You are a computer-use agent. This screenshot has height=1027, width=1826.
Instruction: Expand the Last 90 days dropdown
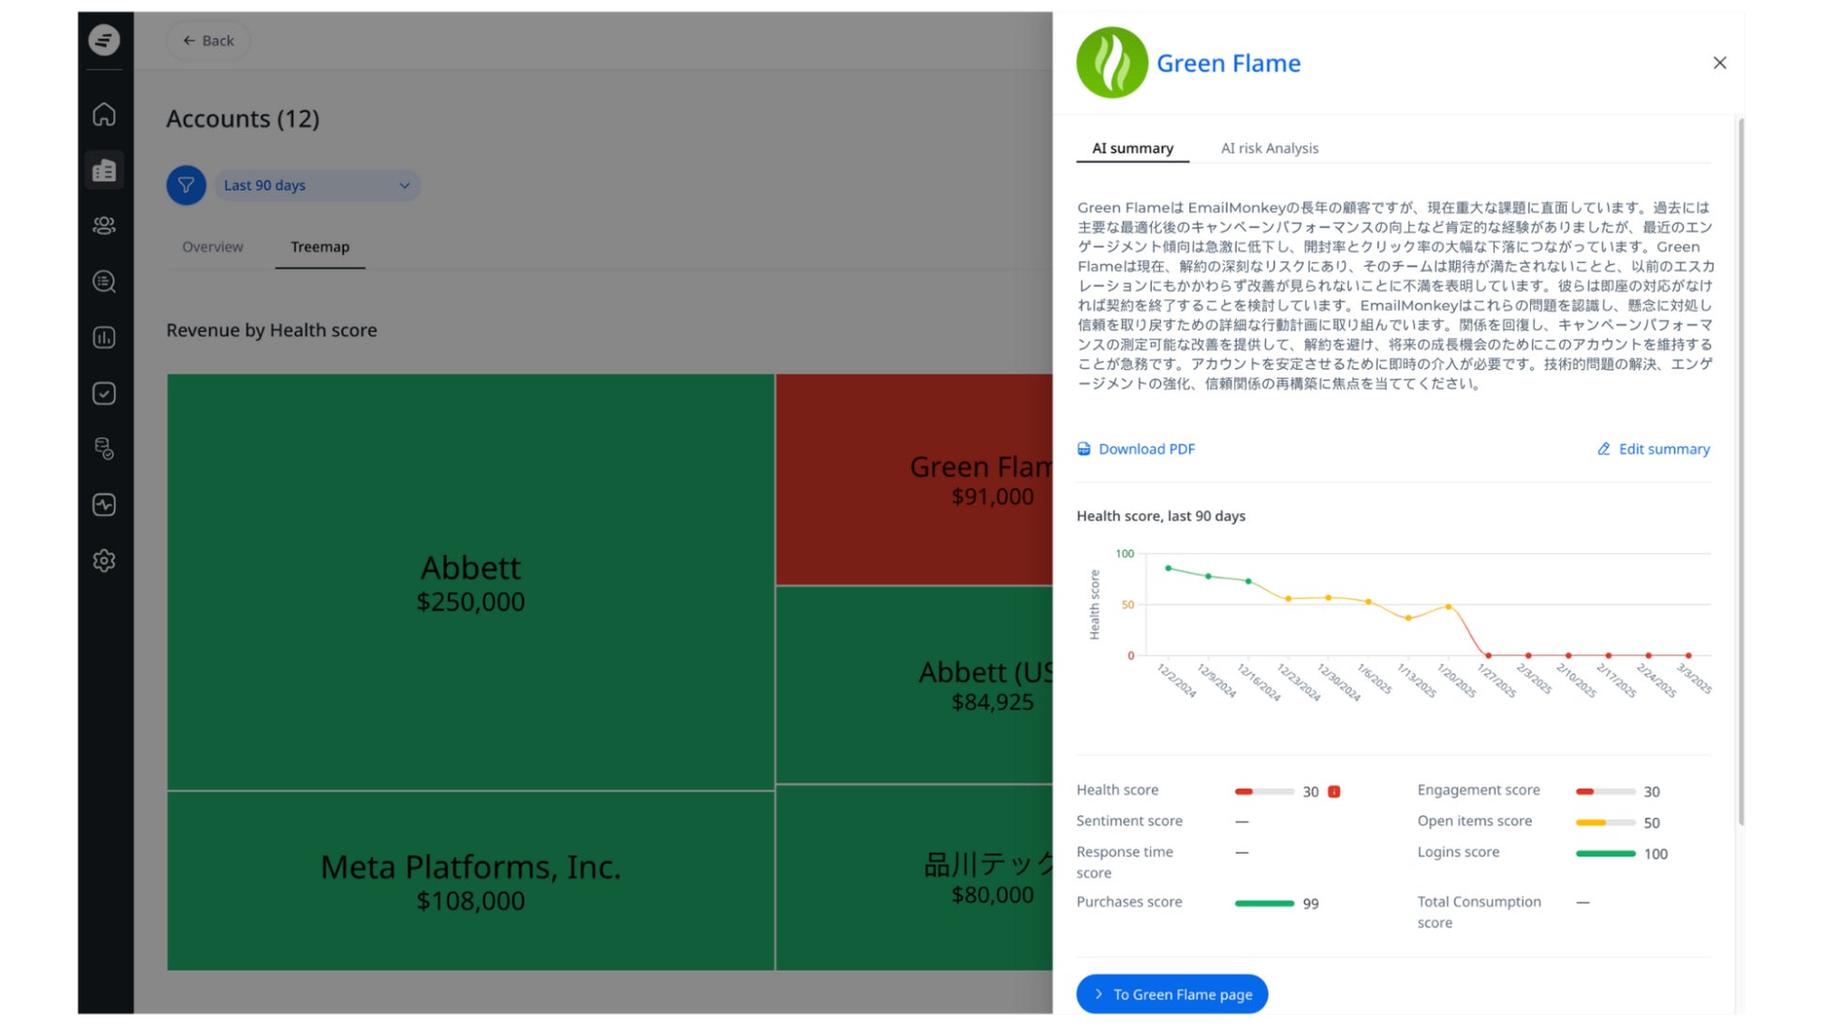click(317, 185)
